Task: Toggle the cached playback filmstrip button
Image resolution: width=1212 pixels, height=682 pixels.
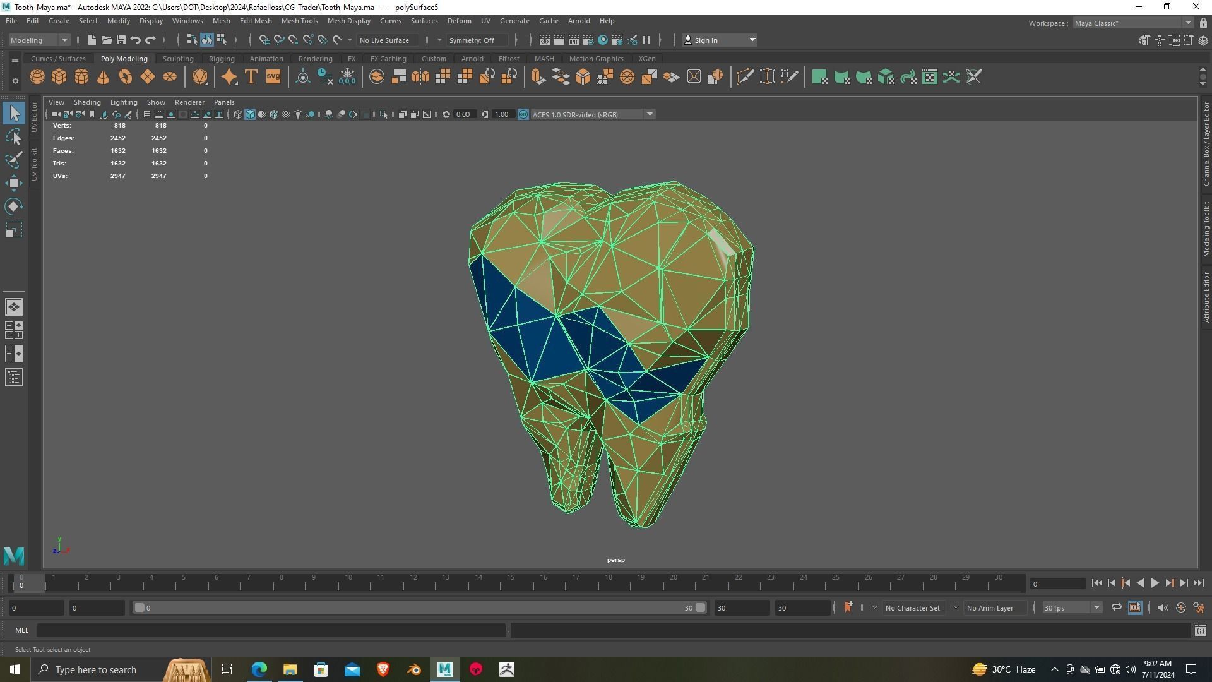Action: pyautogui.click(x=1135, y=607)
